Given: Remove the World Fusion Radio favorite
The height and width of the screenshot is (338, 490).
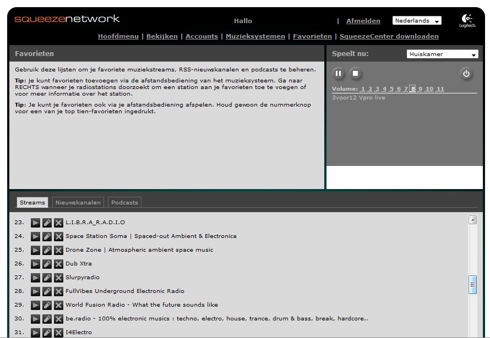Looking at the screenshot, I should point(58,305).
